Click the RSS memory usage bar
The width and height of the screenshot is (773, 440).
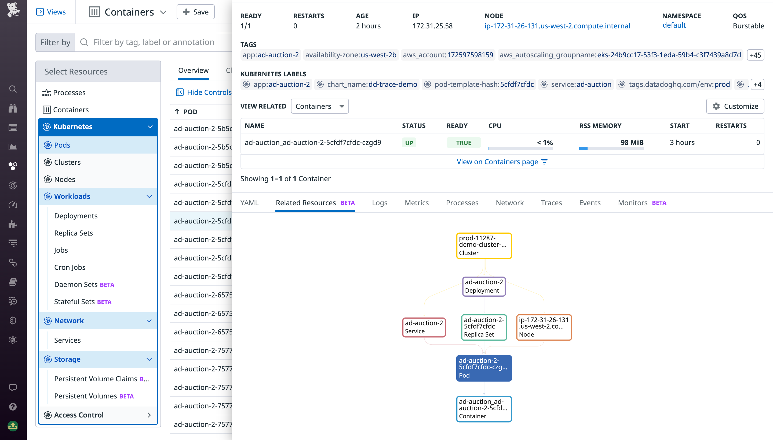tap(611, 149)
